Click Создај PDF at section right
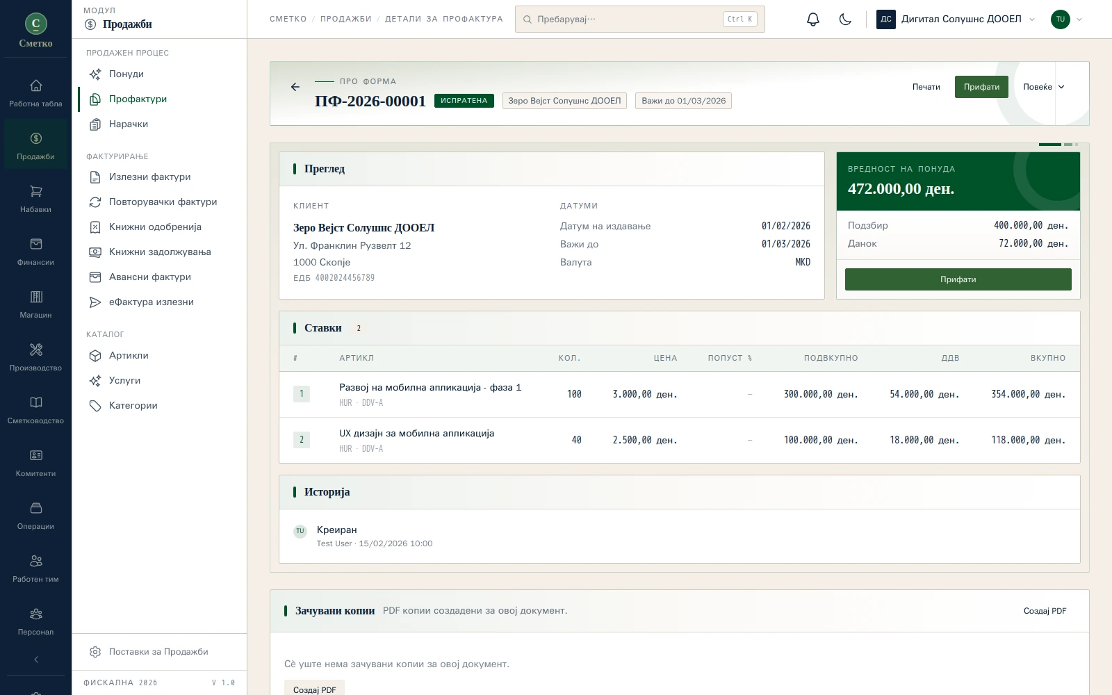This screenshot has height=695, width=1112. point(1045,611)
